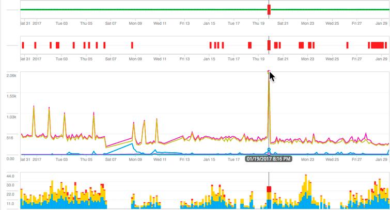Click the 516 y-axis label
The height and width of the screenshot is (210, 390).
point(10,138)
